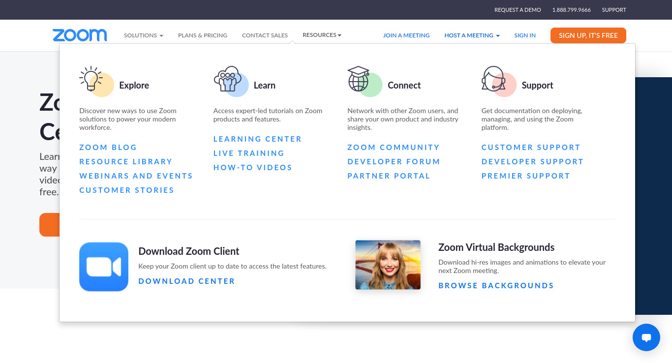This screenshot has width=672, height=363.
Task: Open the Resource Library link
Action: [126, 162]
